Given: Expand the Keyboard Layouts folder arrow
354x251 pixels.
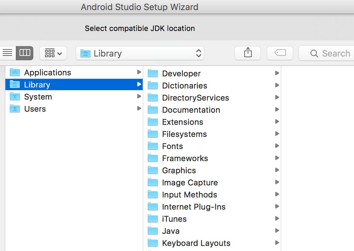Looking at the screenshot, I should point(277,243).
